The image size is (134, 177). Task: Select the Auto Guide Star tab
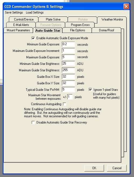48,30
